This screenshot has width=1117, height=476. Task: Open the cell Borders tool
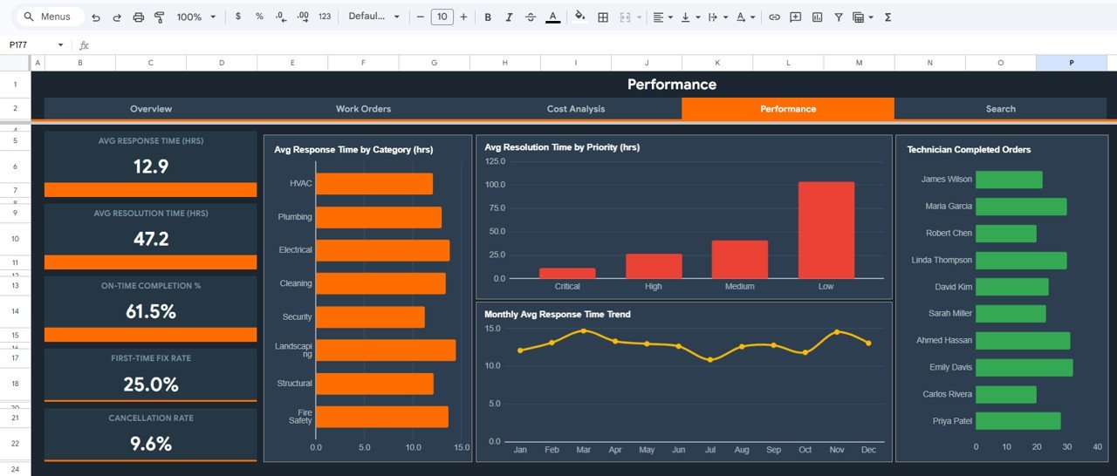603,17
